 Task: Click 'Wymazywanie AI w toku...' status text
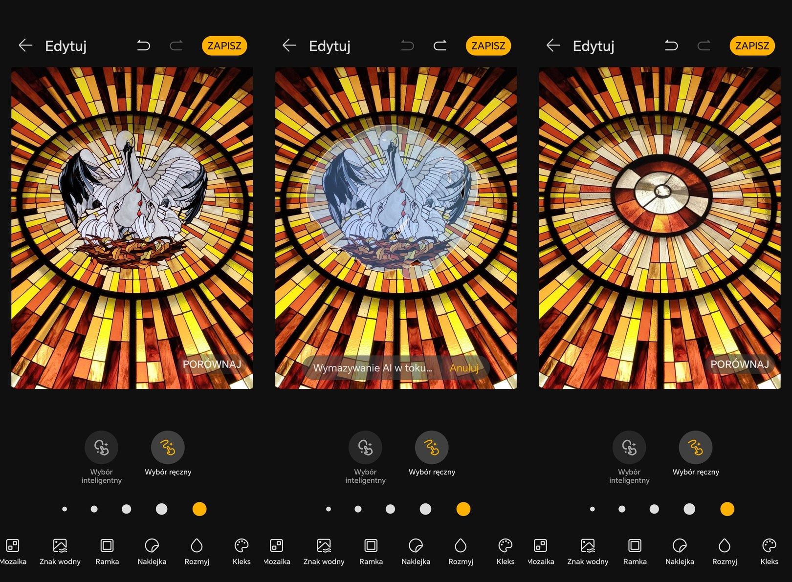[373, 368]
